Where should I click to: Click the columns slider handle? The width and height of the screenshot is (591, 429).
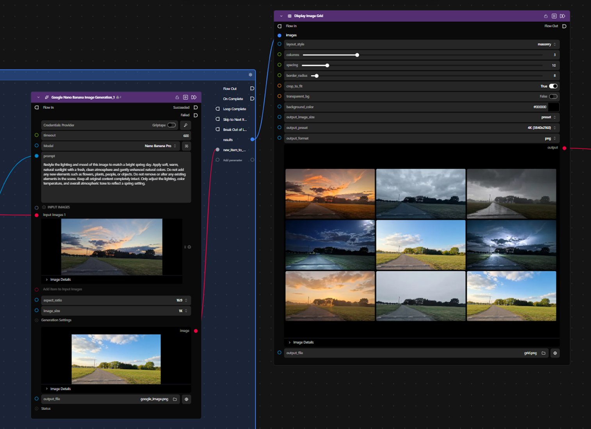click(357, 55)
